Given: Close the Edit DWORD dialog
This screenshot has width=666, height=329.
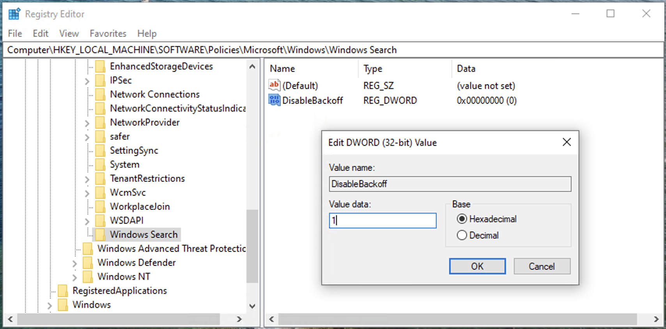Looking at the screenshot, I should click(x=567, y=142).
